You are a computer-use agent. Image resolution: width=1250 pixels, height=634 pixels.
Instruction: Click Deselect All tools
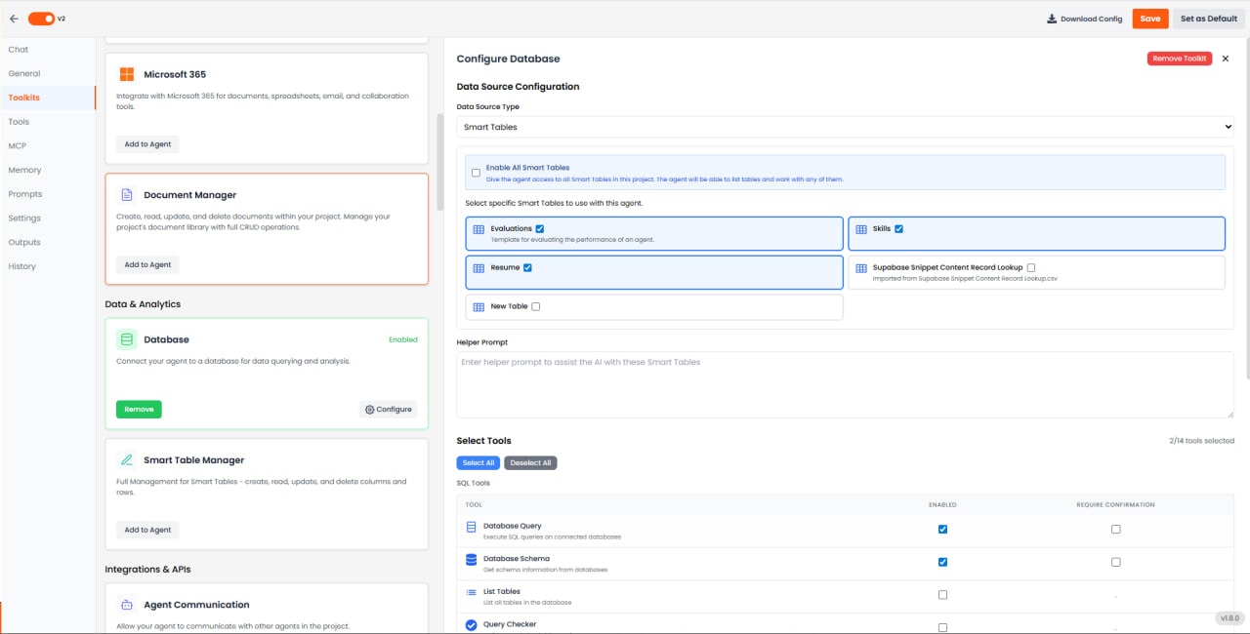pyautogui.click(x=530, y=462)
